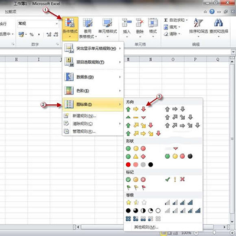Minimize the ribbon with the caret icon
Screen dimensions: 236x236
tap(205, 12)
